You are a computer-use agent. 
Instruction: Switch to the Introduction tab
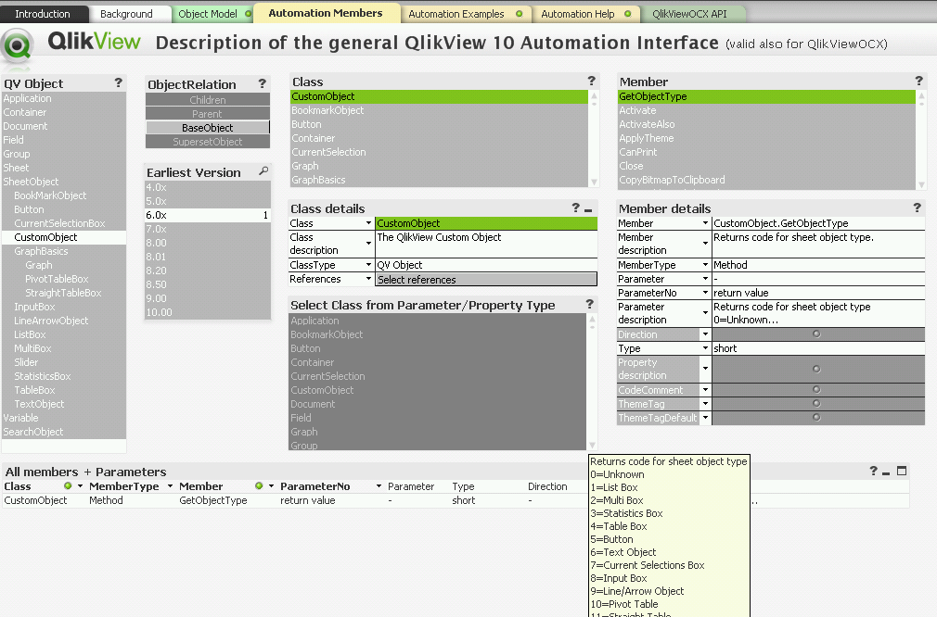[43, 14]
